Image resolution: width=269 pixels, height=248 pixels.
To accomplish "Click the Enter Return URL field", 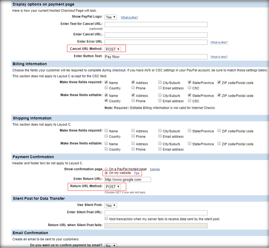I will (128, 179).
